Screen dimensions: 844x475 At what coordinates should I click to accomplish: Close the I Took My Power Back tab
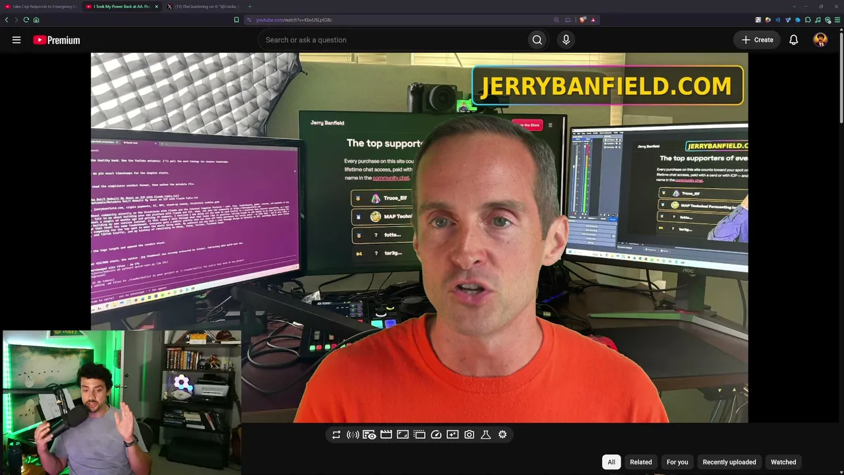coord(156,7)
